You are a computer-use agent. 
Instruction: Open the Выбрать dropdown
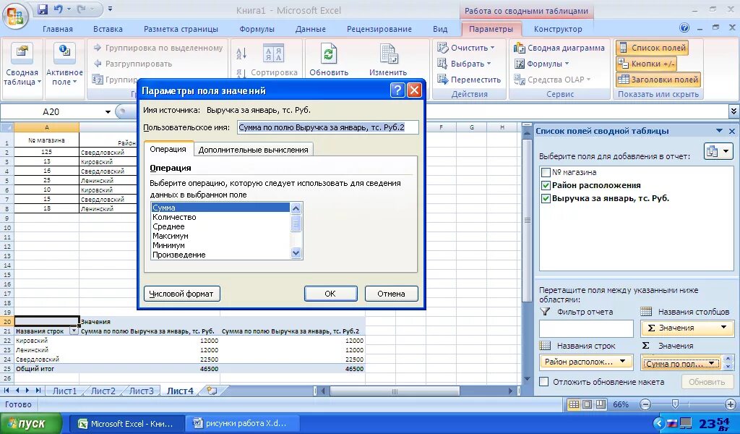[x=465, y=63]
